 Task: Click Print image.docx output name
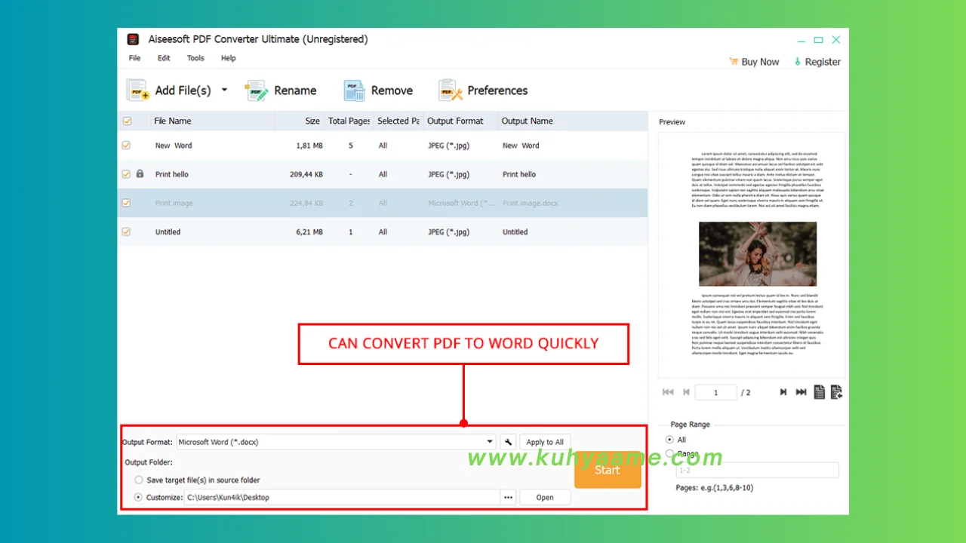[531, 203]
